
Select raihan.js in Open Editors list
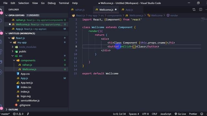click(x=36, y=20)
